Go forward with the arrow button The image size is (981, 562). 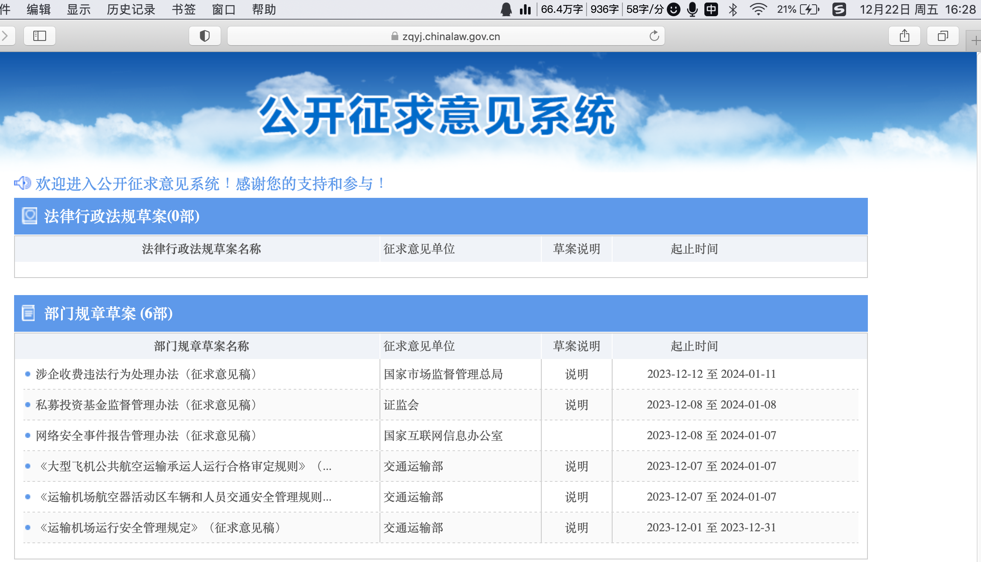point(5,36)
